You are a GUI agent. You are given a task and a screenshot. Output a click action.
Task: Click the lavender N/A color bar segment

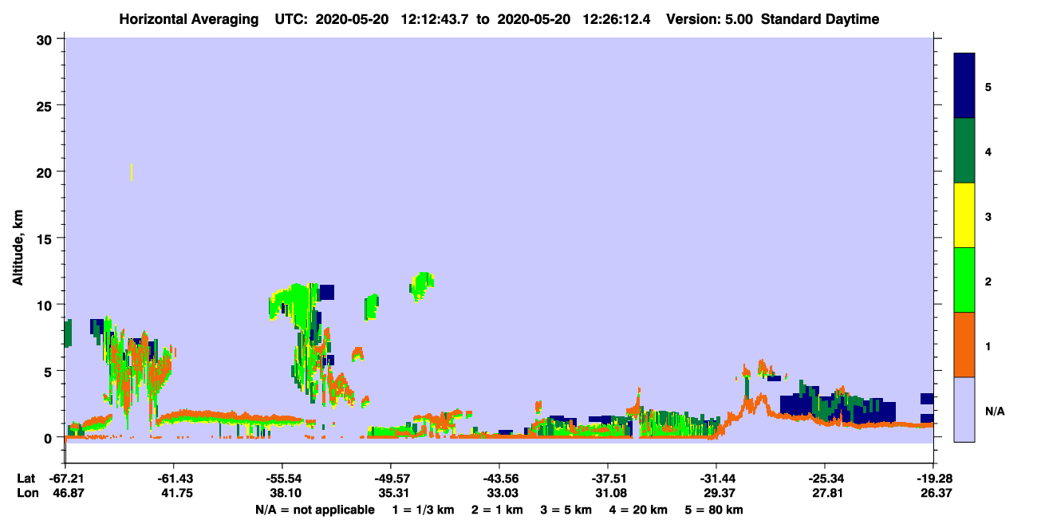point(964,409)
